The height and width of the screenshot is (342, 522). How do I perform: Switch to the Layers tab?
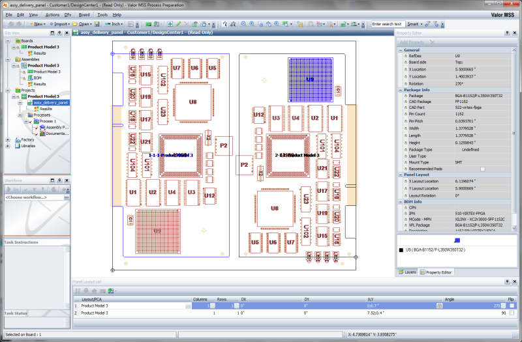coord(407,272)
